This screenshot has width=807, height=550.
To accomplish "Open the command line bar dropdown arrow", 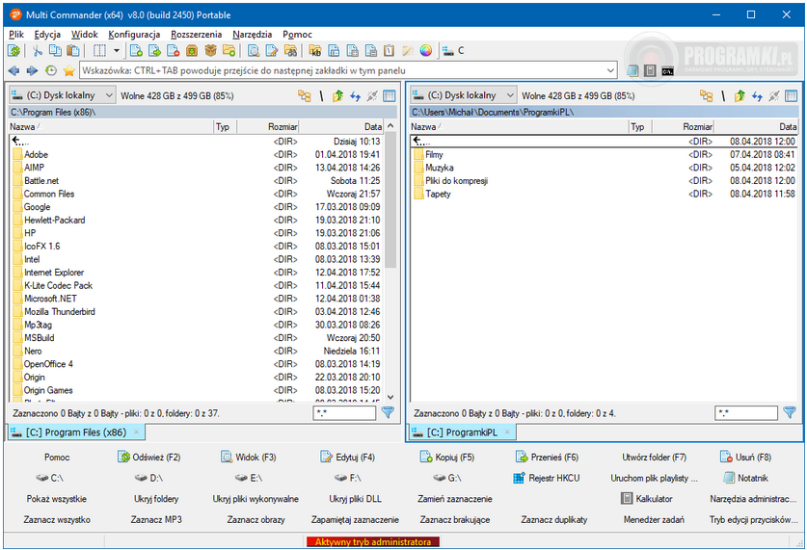I will [610, 70].
